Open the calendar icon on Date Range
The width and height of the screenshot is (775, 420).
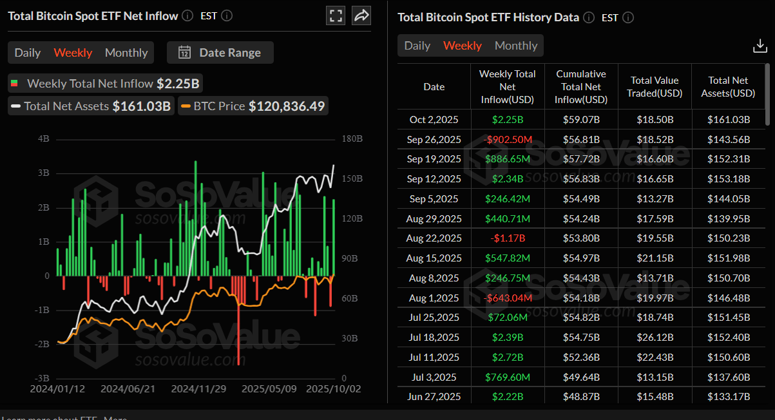(x=184, y=53)
